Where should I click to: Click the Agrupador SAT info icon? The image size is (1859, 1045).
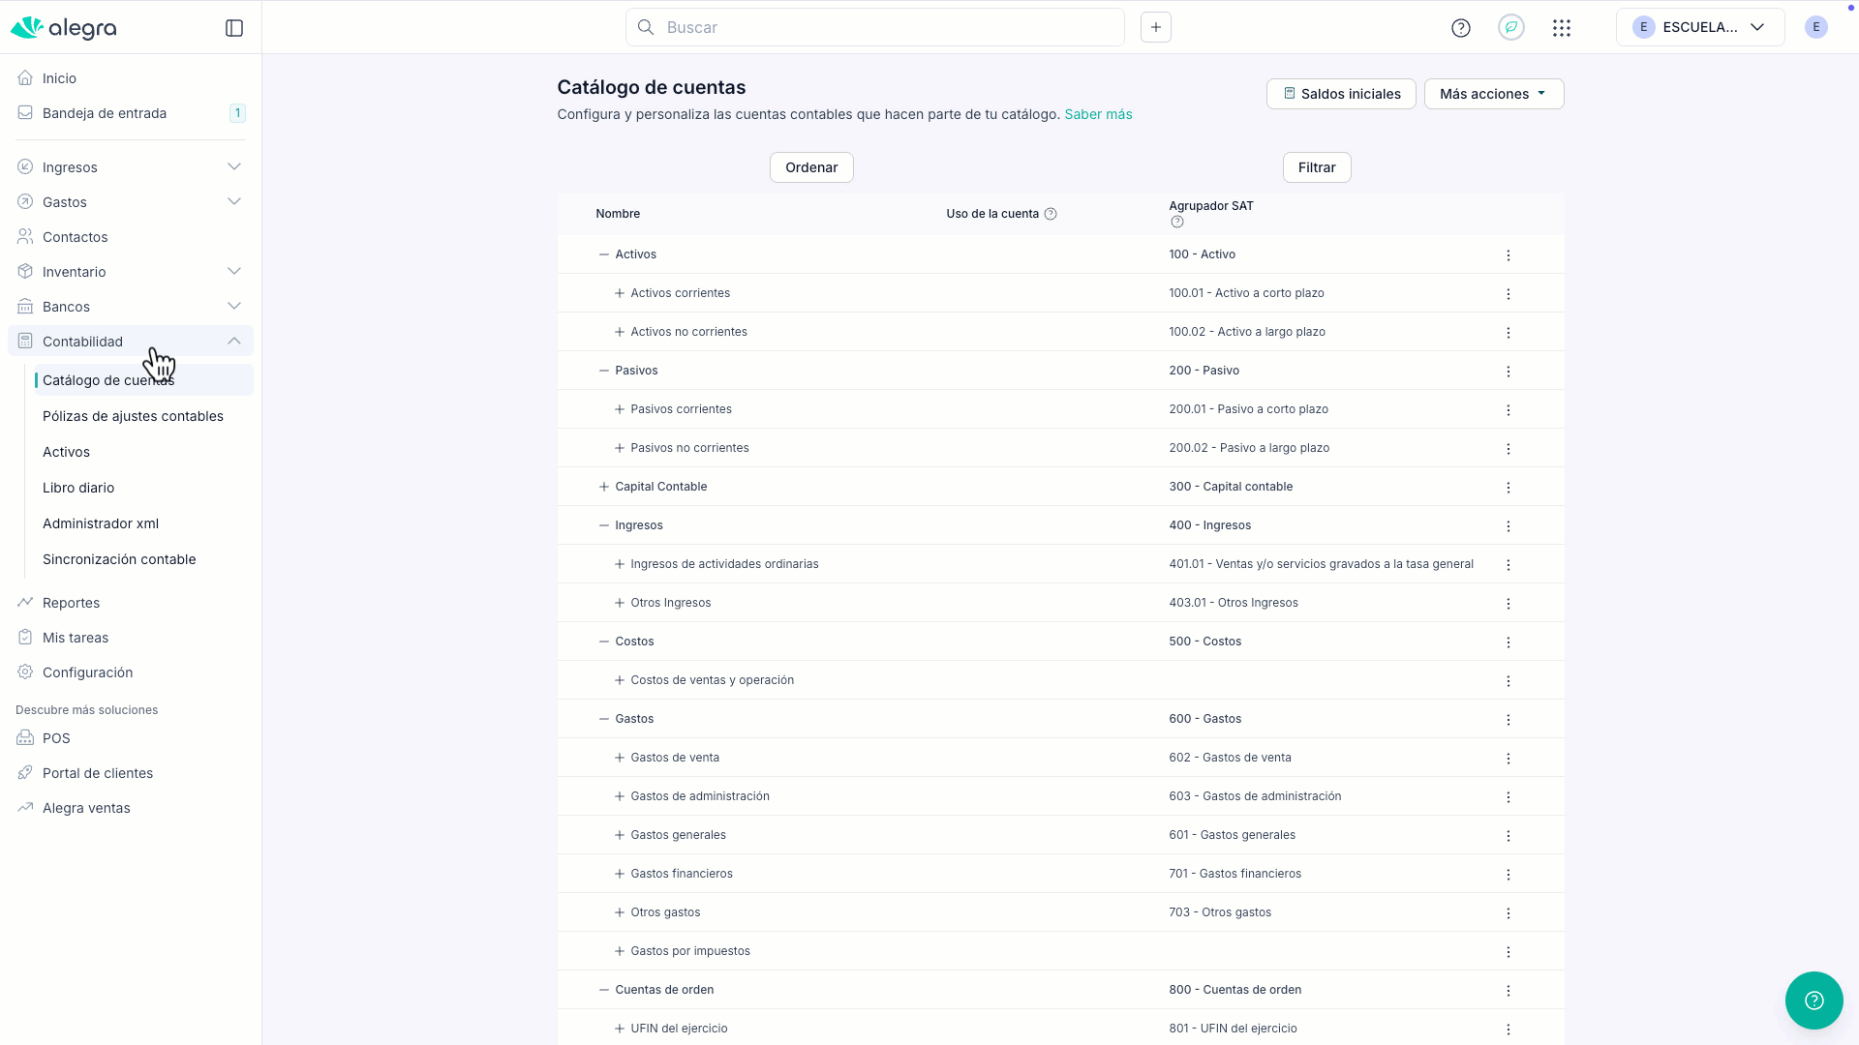coord(1177,222)
